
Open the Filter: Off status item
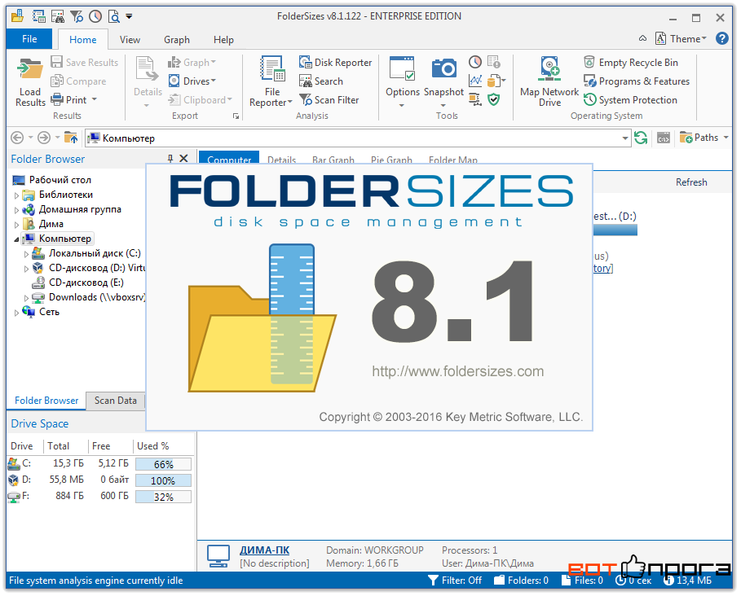455,580
